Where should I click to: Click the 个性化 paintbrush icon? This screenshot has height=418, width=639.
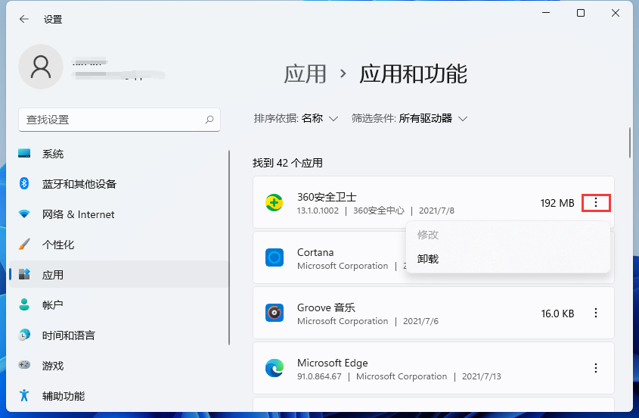[24, 244]
